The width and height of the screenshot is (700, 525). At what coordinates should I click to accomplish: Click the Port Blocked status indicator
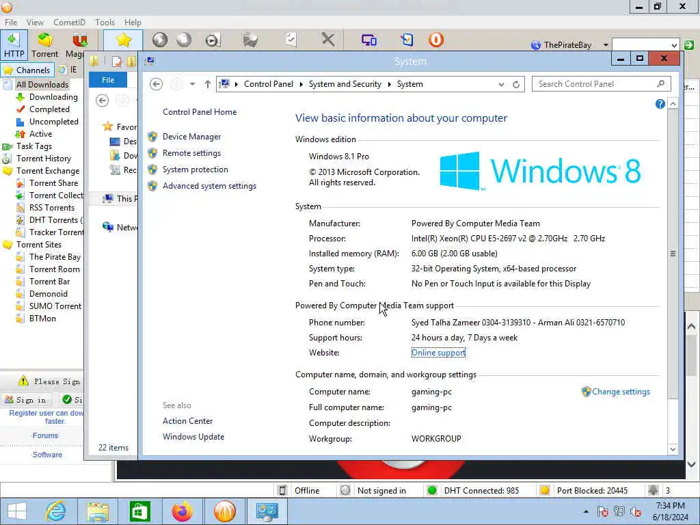tap(584, 491)
